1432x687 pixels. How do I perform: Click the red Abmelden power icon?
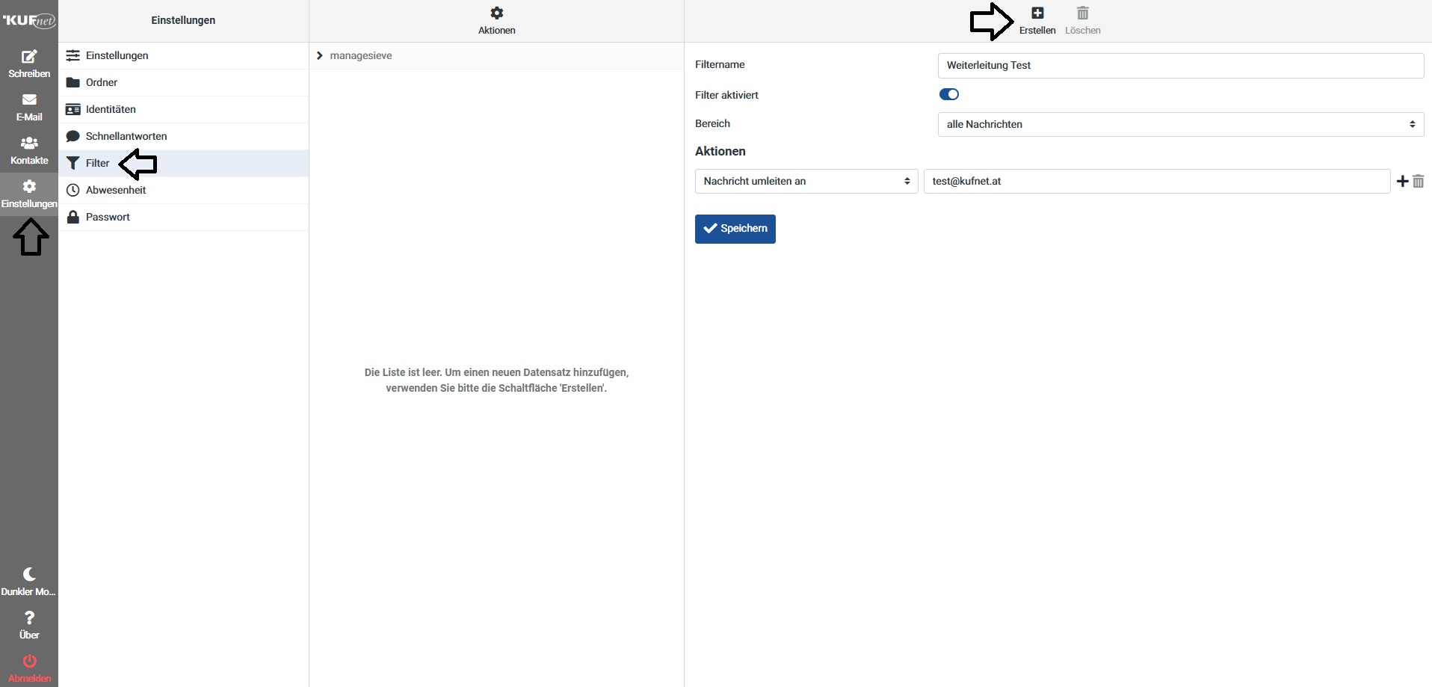coord(29,662)
